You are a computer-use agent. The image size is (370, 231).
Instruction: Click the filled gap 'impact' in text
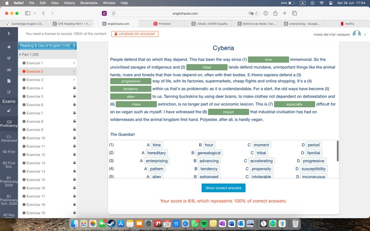tap(228, 112)
